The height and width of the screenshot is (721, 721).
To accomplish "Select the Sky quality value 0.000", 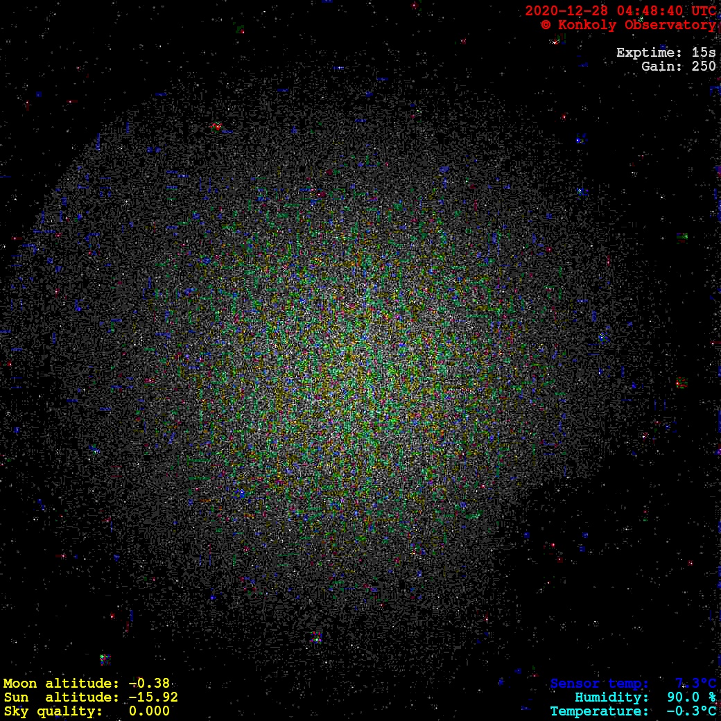I will [149, 711].
